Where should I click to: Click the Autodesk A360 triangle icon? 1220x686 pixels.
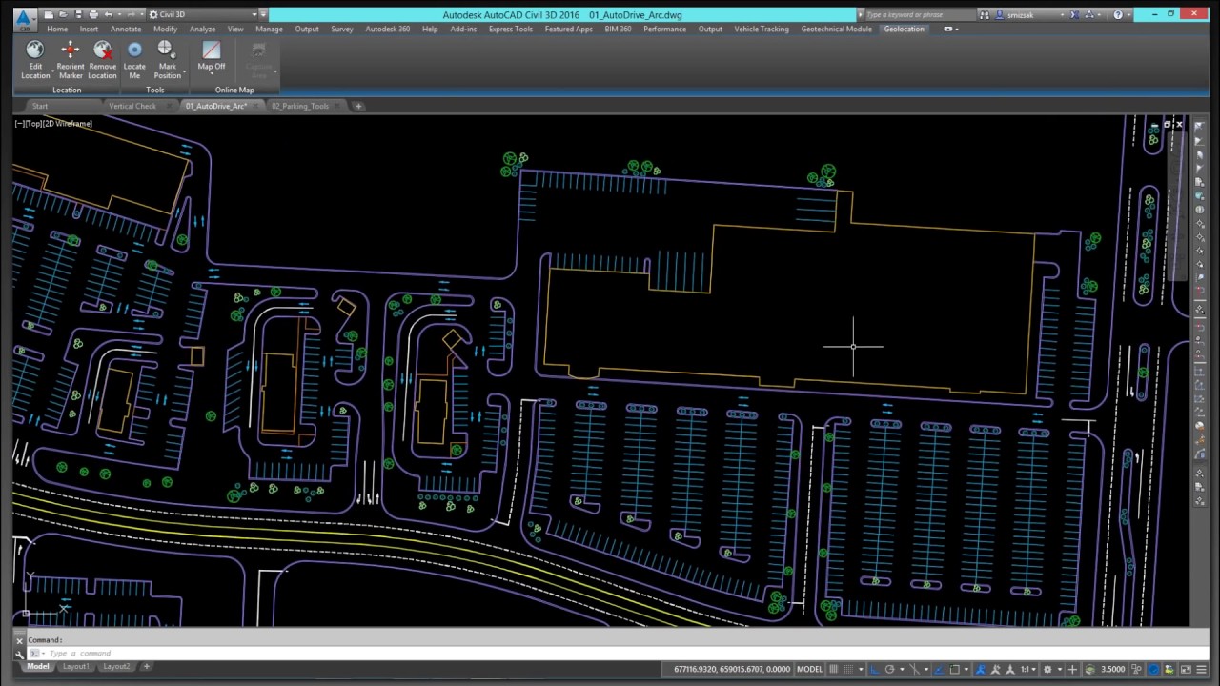coord(1090,15)
